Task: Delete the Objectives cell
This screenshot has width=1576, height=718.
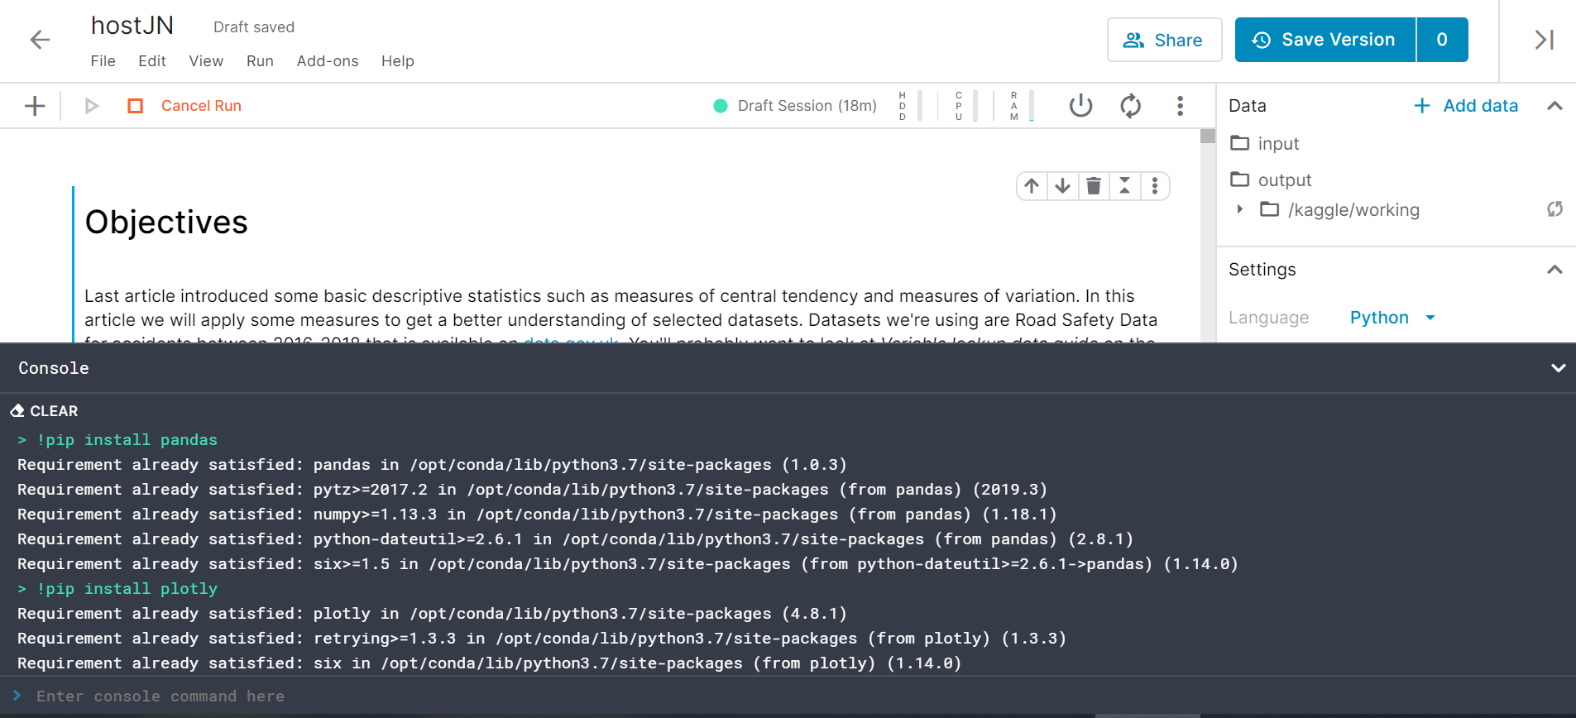Action: [x=1094, y=186]
